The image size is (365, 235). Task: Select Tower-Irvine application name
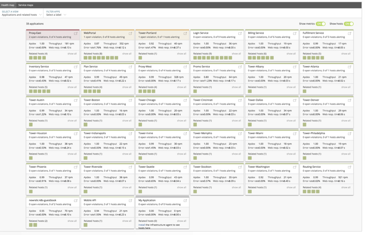point(146,133)
